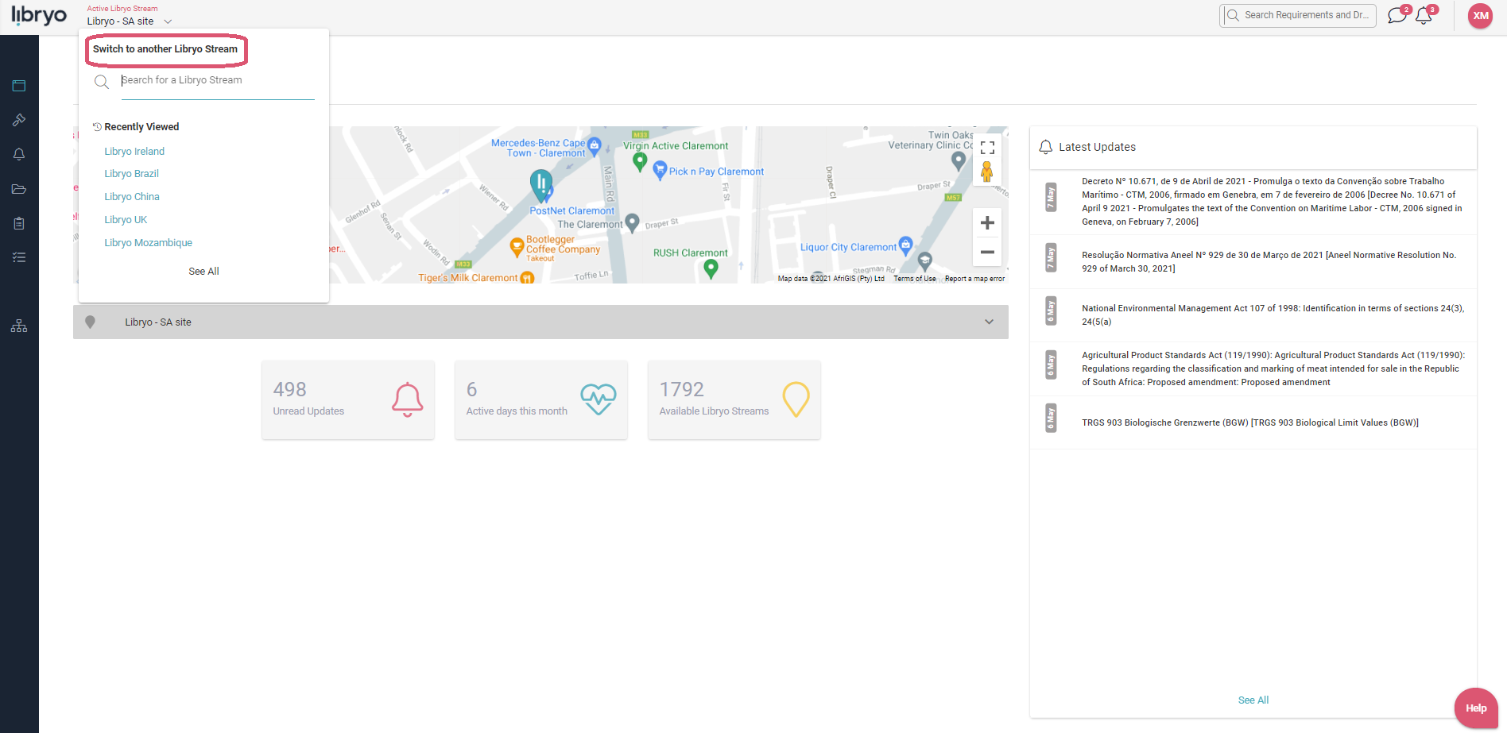
Task: Open the Decreto Nº 10.671 update
Action: [x=1253, y=202]
